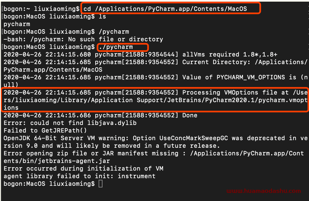Click the www.huamaodashu.com watermark link
The image size is (309, 201).
[264, 191]
